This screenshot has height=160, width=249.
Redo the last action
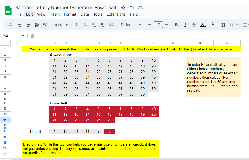(28, 25)
